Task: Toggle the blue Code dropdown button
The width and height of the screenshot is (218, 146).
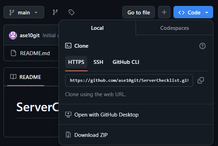Action: pos(193,12)
